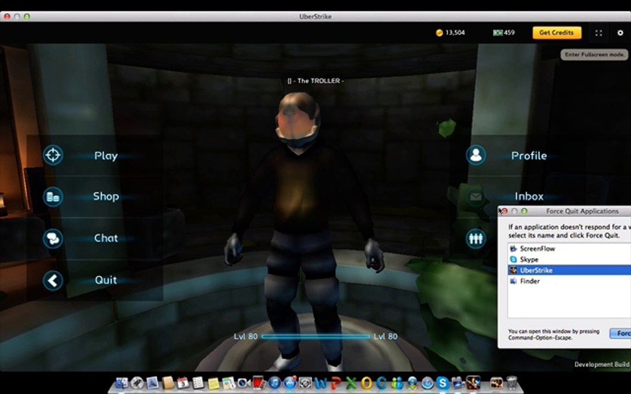Open the Trash in the dock
Image resolution: width=631 pixels, height=394 pixels.
[x=512, y=383]
